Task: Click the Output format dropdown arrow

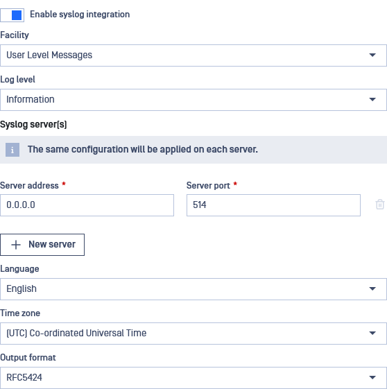Action: [372, 378]
